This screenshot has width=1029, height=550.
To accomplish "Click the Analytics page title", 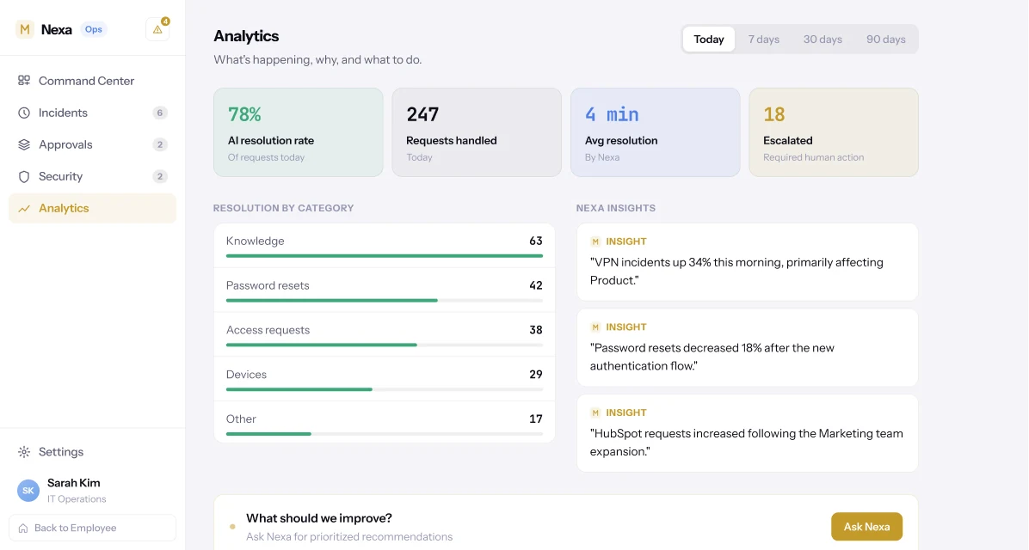I will pyautogui.click(x=246, y=36).
